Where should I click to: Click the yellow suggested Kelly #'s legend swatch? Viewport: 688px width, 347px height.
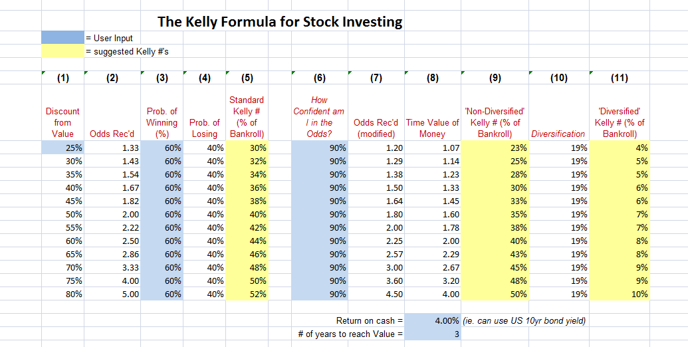click(x=62, y=51)
